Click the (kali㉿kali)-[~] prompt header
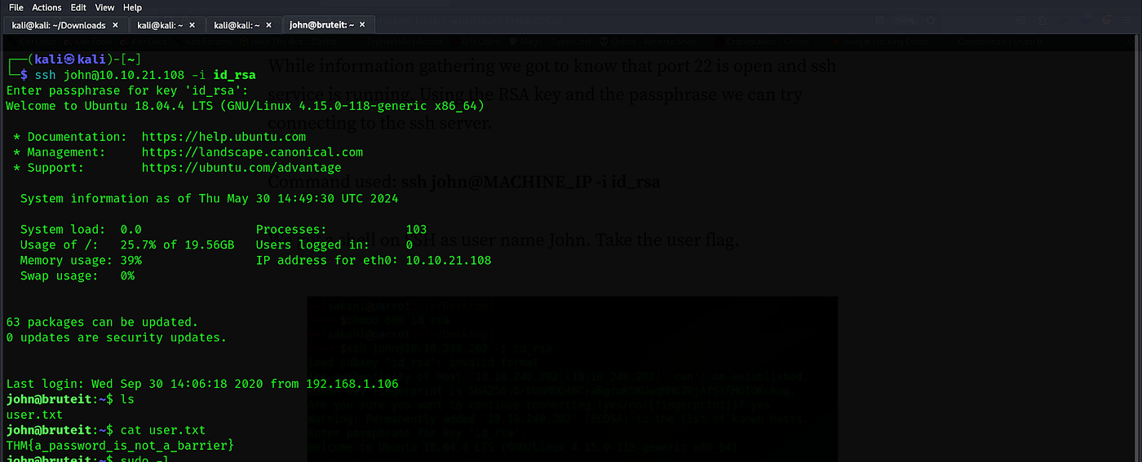The width and height of the screenshot is (1142, 462). click(74, 59)
